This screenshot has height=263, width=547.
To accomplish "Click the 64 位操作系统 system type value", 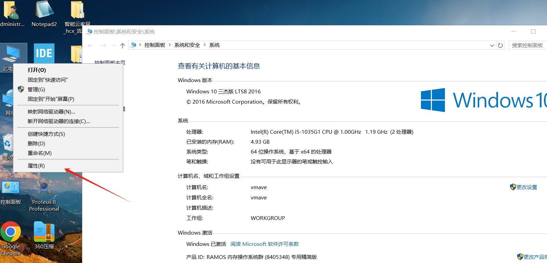I will (x=291, y=152).
